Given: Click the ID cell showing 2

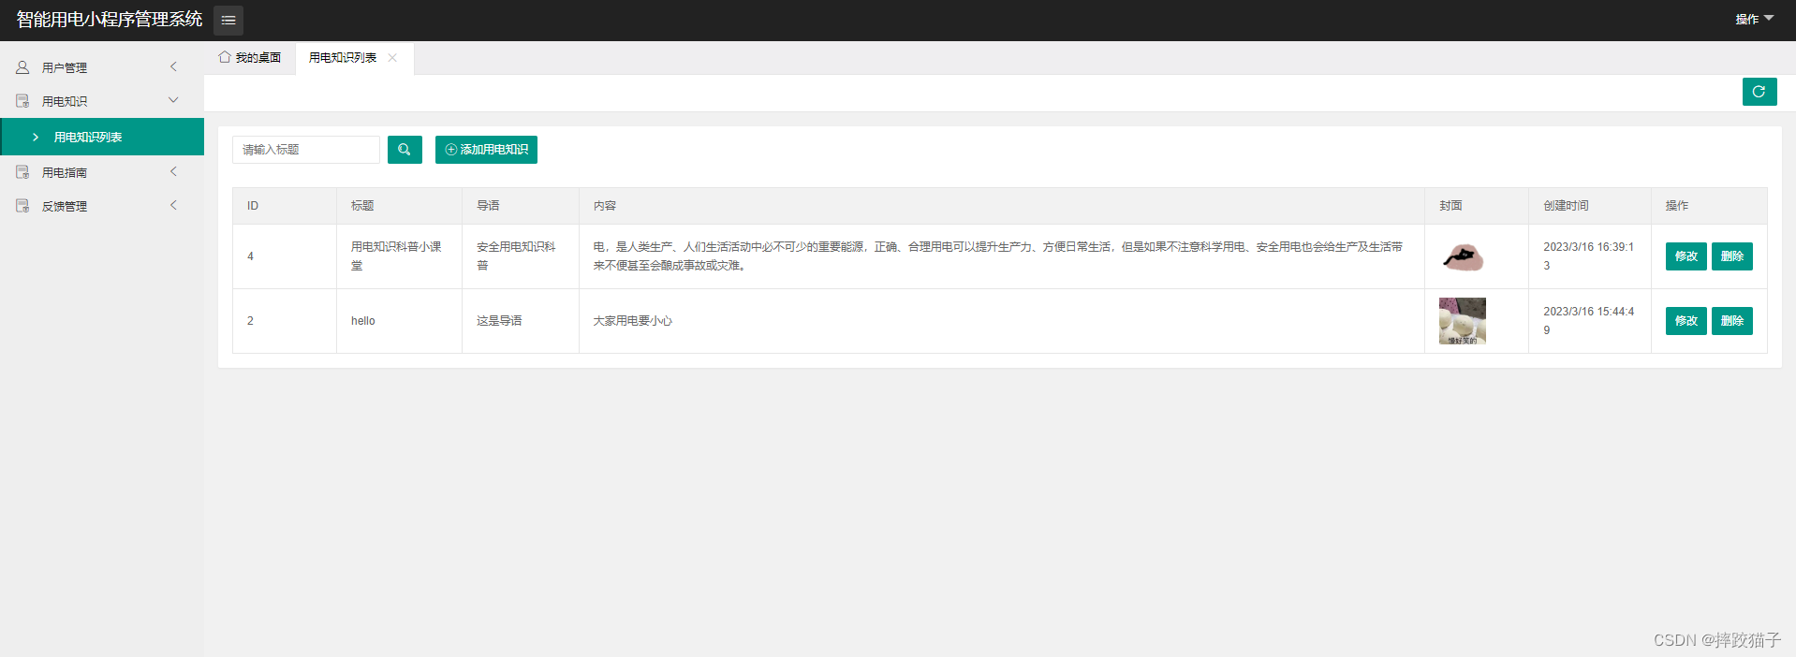Looking at the screenshot, I should pyautogui.click(x=285, y=321).
